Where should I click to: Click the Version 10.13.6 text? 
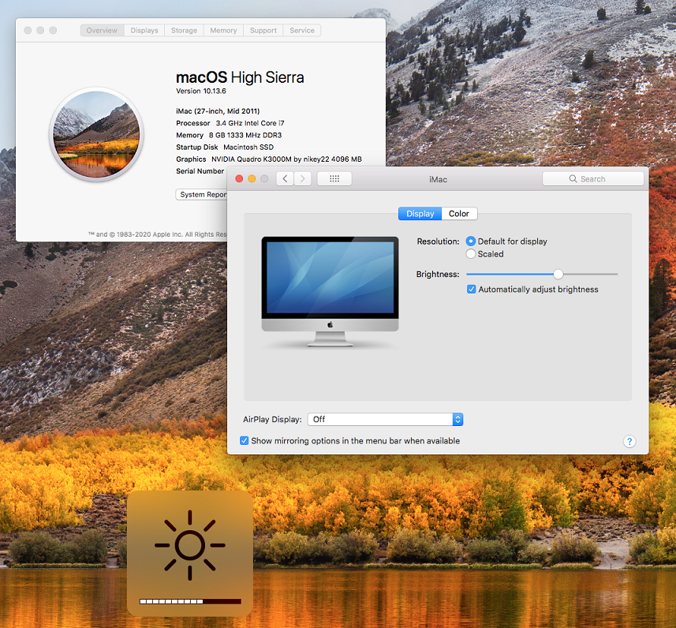pyautogui.click(x=201, y=91)
